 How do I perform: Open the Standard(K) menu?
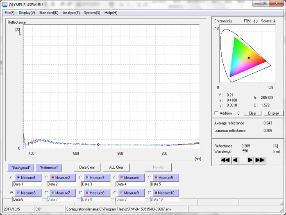click(x=49, y=13)
